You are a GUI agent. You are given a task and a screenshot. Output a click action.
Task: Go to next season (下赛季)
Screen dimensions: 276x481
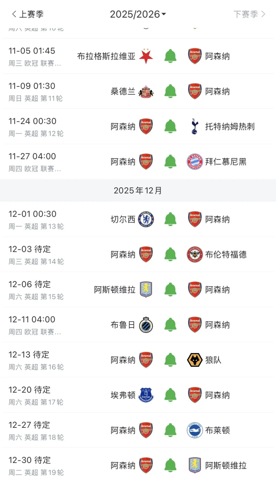click(249, 14)
